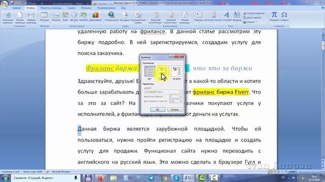Click the page count in the status bar
The height and width of the screenshot is (182, 325).
[x=10, y=172]
